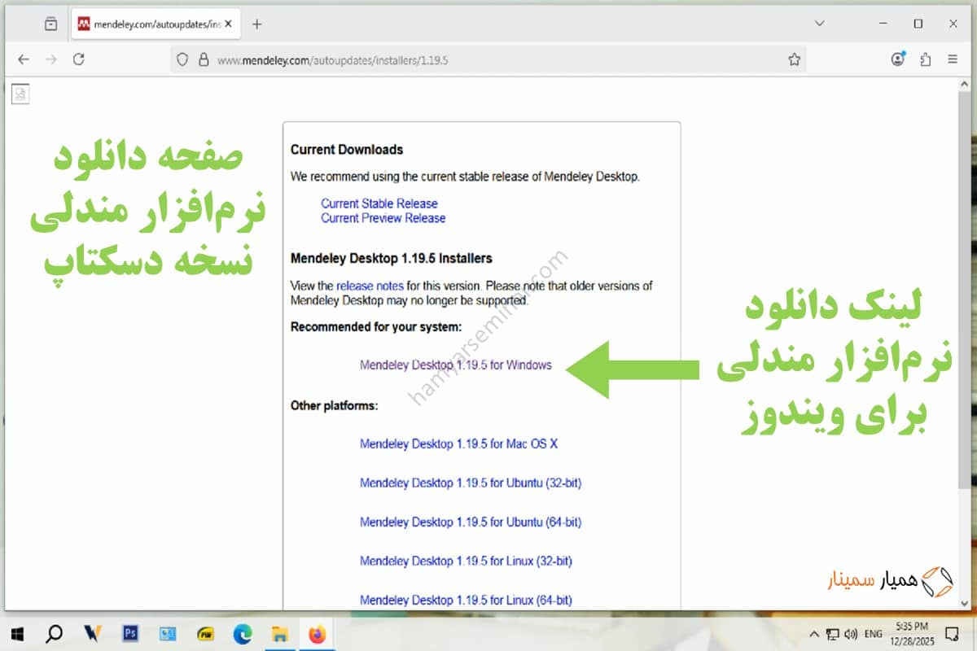977x651 pixels.
Task: Open taskbar search magnifier
Action: coord(55,633)
